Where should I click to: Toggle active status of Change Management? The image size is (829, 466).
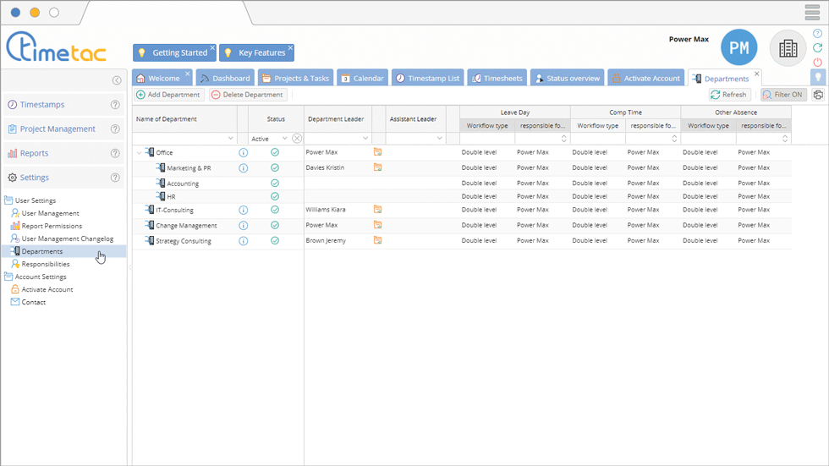pos(275,225)
